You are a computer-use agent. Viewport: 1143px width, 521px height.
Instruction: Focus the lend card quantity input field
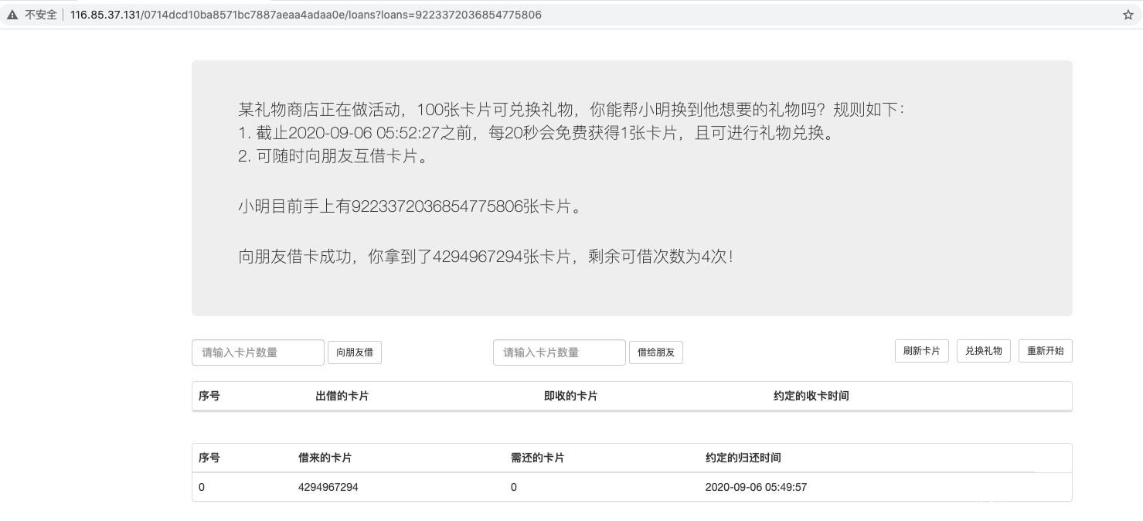(559, 352)
